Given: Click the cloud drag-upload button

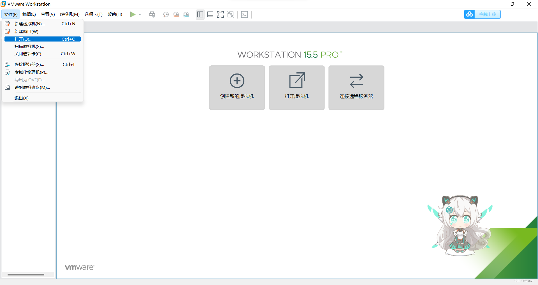Looking at the screenshot, I should coord(482,14).
